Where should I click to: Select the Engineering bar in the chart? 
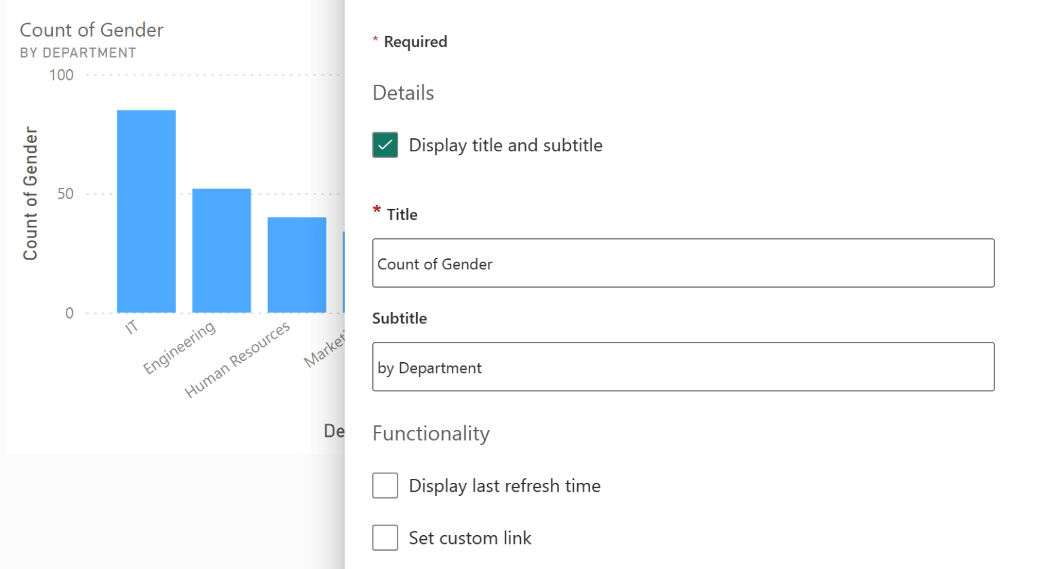coord(222,251)
